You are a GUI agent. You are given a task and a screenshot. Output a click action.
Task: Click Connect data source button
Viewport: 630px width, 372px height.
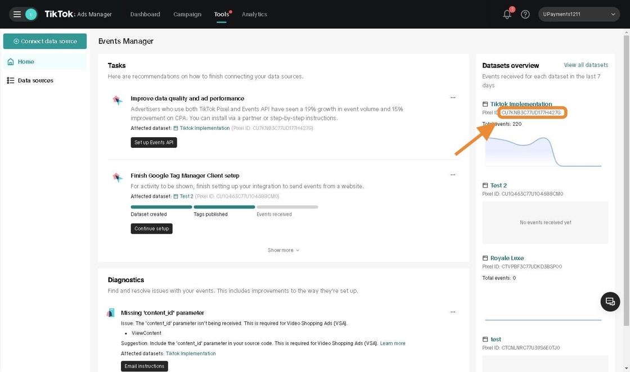[x=45, y=41]
